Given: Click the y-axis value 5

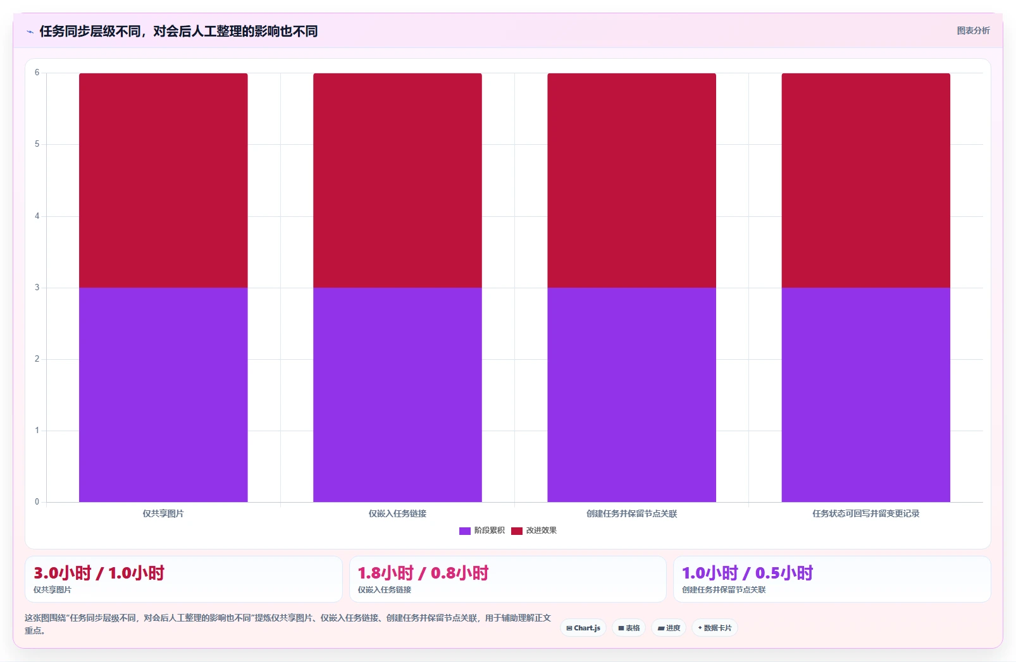Looking at the screenshot, I should (37, 144).
